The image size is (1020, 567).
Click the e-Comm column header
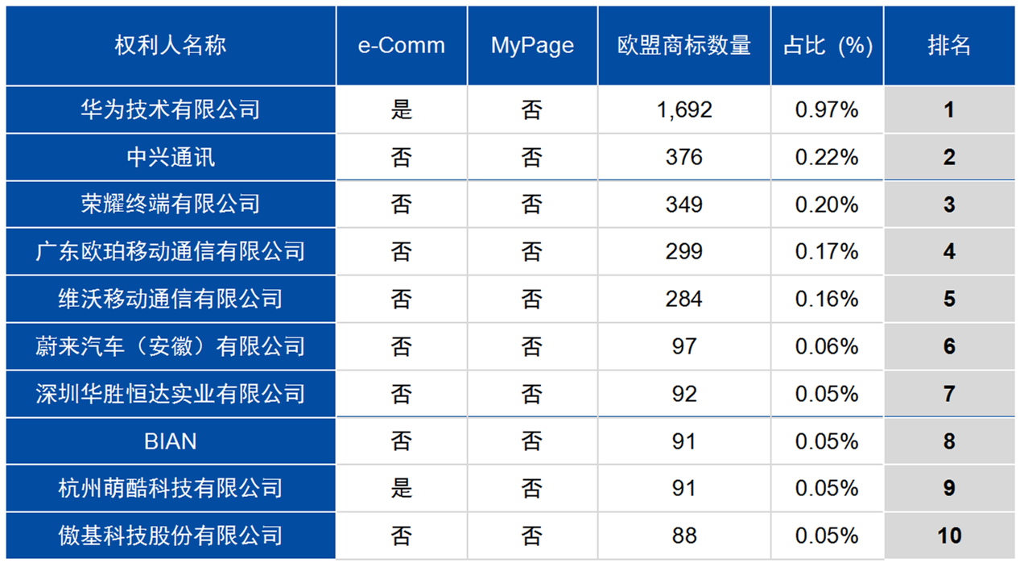tap(402, 46)
